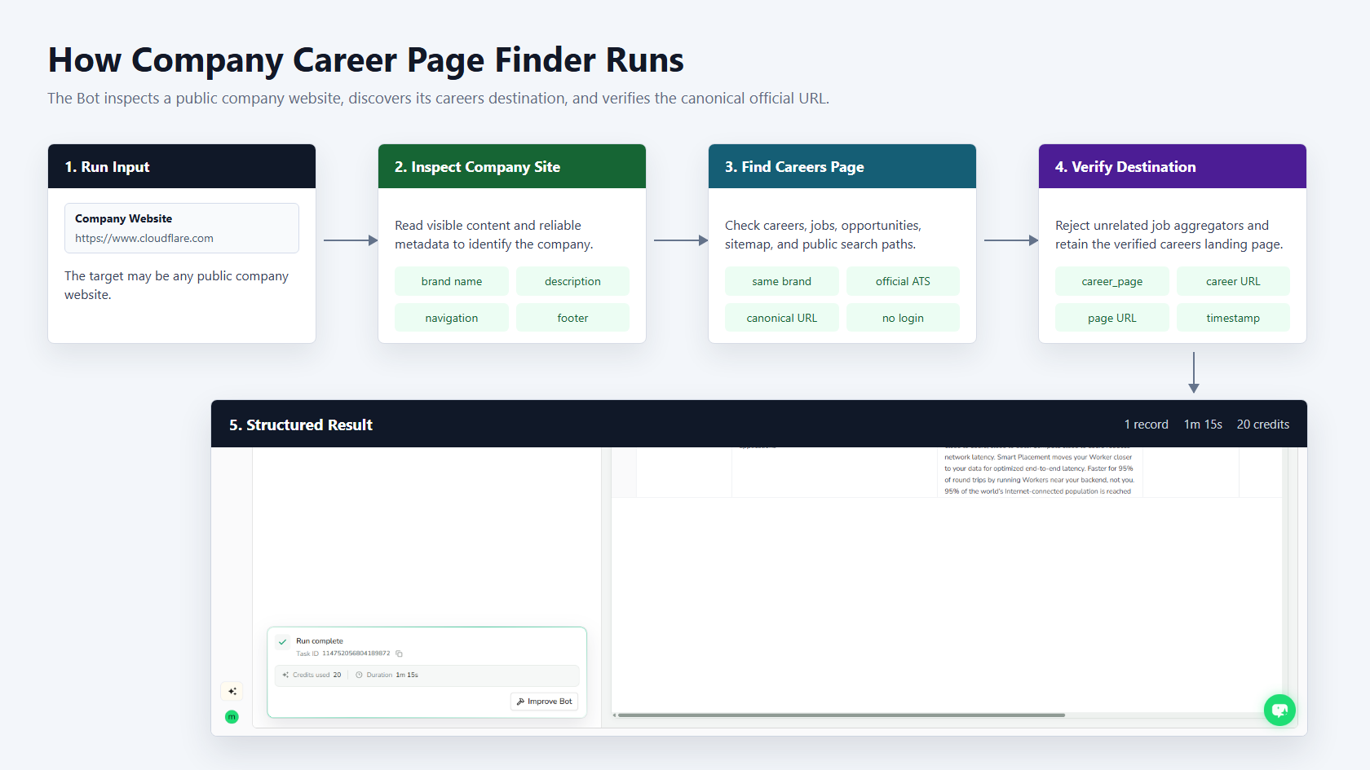The width and height of the screenshot is (1370, 770).
Task: Select the "footer" tag
Action: (x=572, y=318)
